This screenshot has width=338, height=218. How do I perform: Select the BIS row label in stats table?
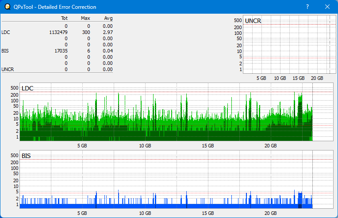click(x=5, y=51)
